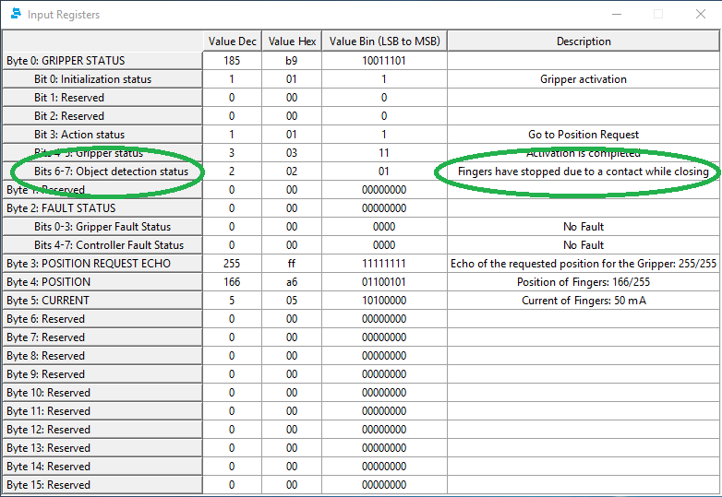
Task: Select the Byte 5: CURRENT row
Action: click(48, 301)
